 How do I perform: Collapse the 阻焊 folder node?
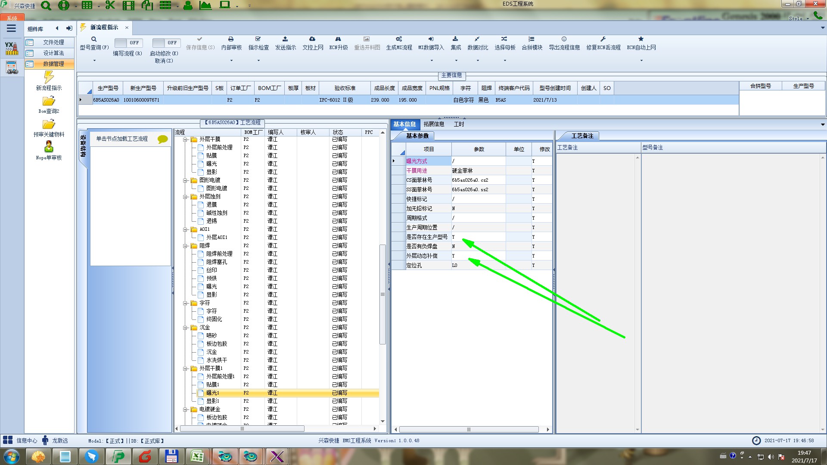pos(185,246)
